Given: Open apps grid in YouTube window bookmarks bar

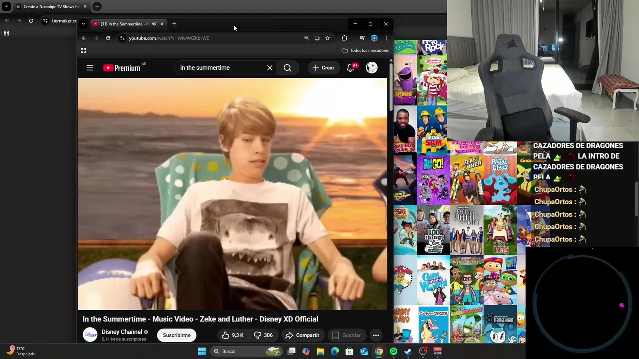Looking at the screenshot, I should click(x=83, y=50).
